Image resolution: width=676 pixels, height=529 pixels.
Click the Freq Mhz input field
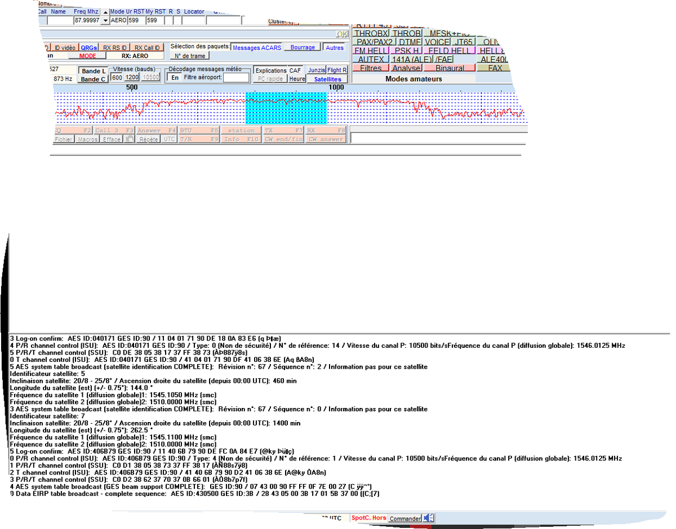[87, 20]
